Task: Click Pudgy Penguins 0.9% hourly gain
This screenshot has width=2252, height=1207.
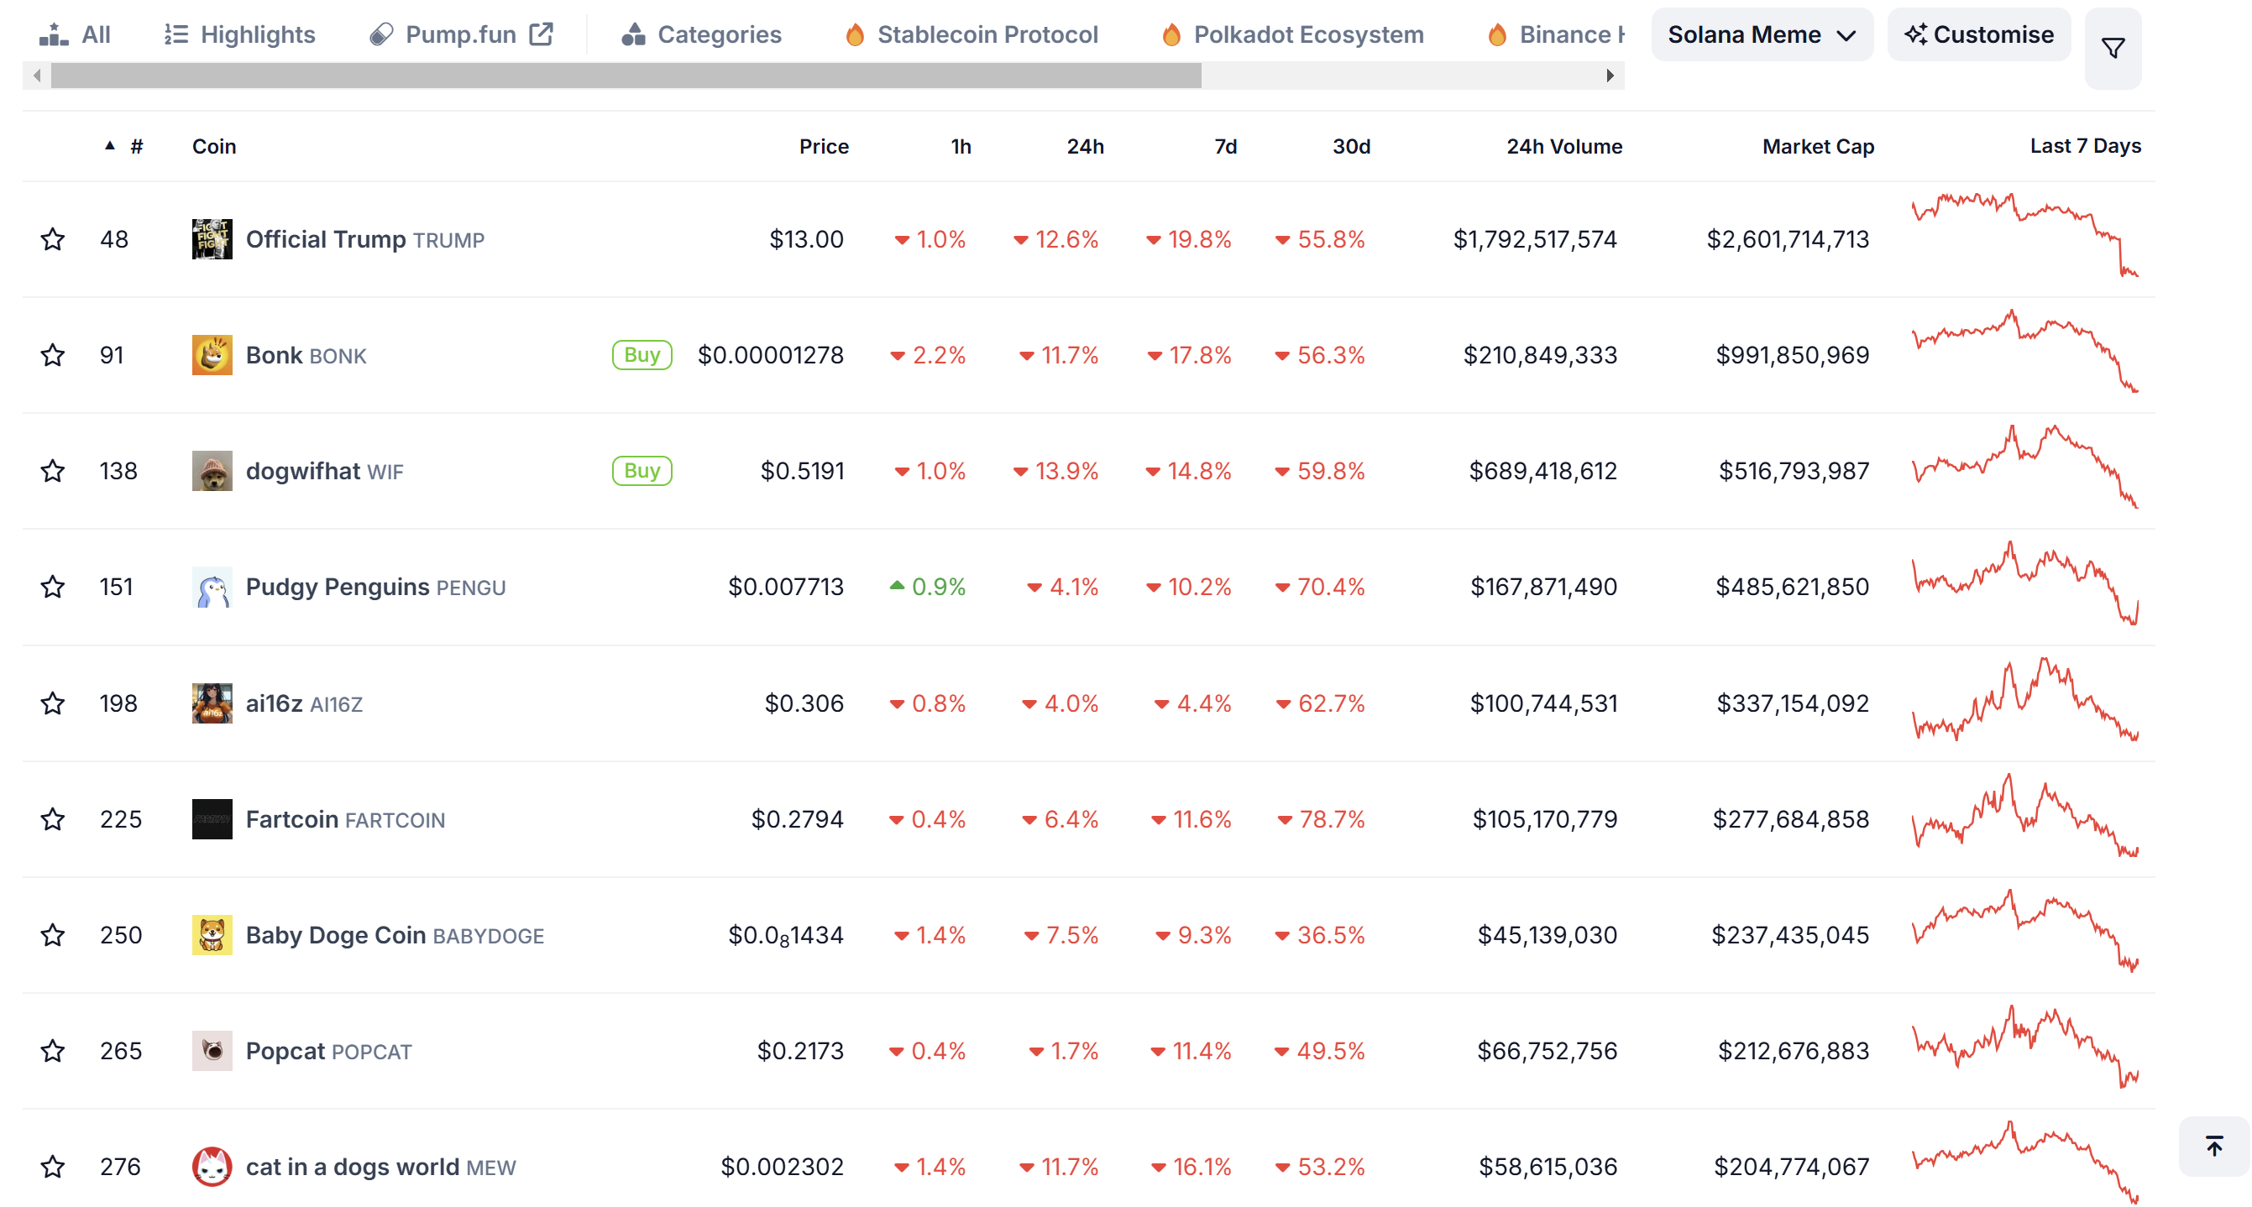Action: pyautogui.click(x=928, y=588)
